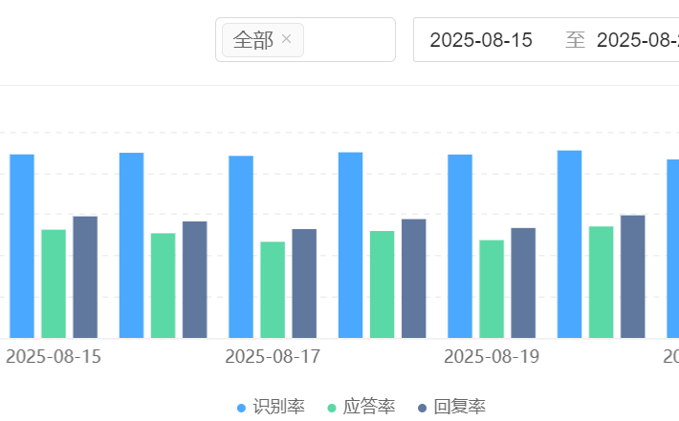Click the green 应答率 bar for 2025-08-19
679x421 pixels.
(492, 288)
